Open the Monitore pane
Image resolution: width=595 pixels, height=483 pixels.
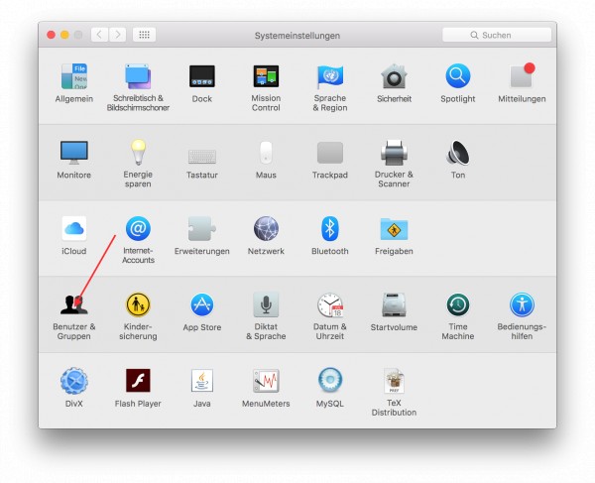coord(74,153)
